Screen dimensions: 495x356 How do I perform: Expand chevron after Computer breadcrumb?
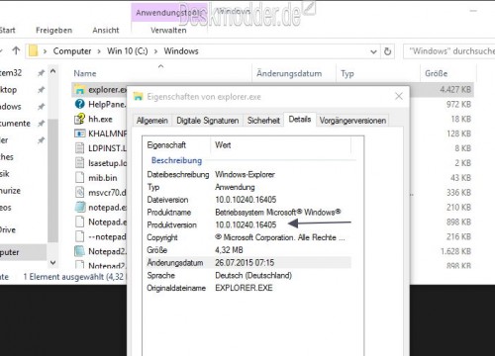click(x=99, y=51)
